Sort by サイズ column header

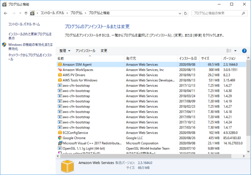coord(210,58)
